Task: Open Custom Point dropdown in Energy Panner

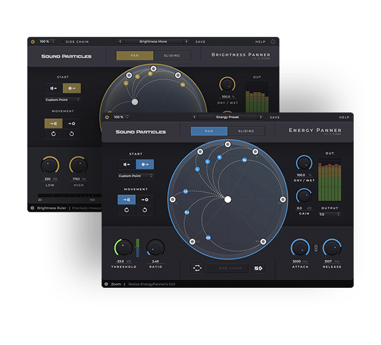Action: (x=135, y=176)
